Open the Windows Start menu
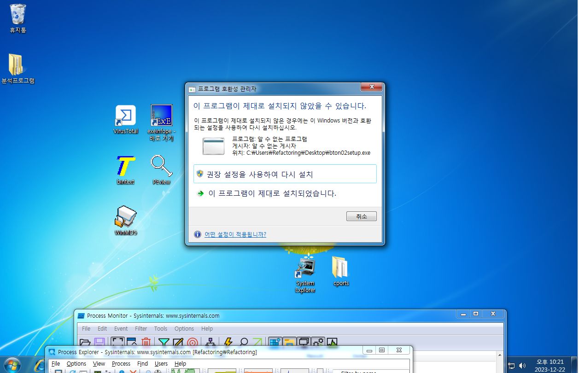579x373 pixels. 12,365
